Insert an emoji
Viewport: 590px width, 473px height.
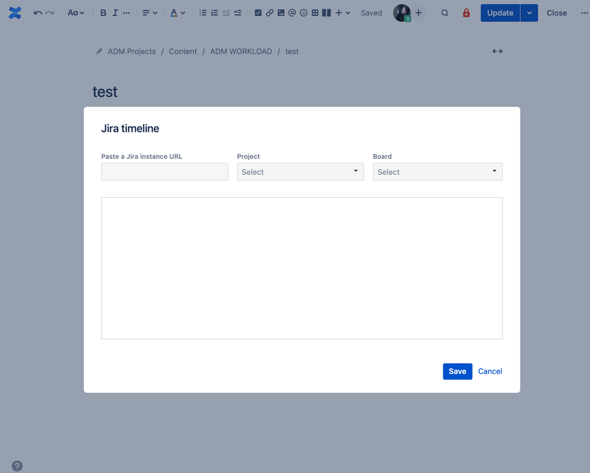pos(304,13)
